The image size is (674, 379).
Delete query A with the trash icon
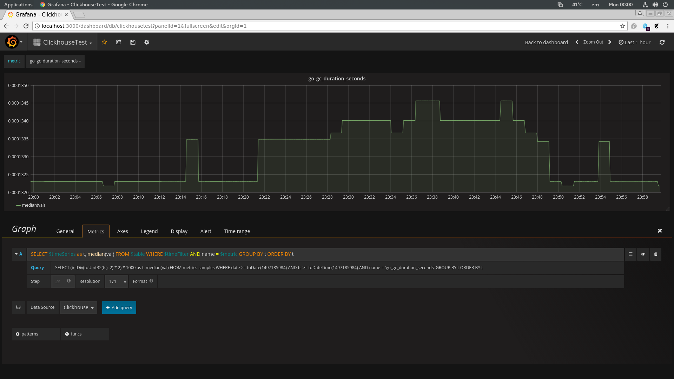656,254
